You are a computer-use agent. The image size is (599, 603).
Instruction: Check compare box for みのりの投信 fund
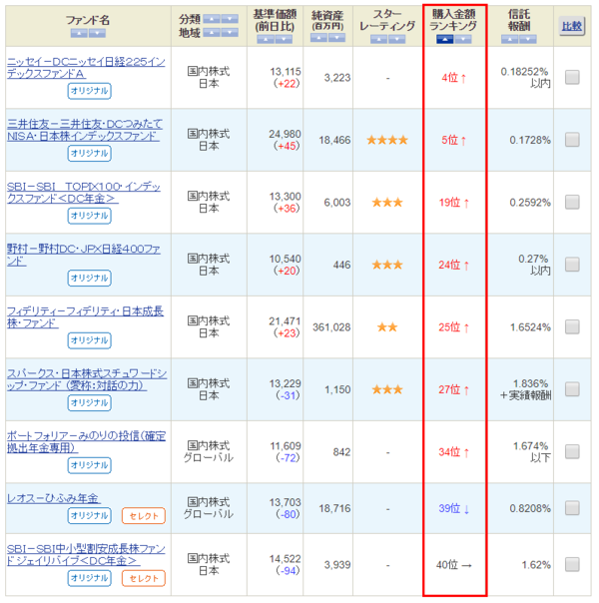pyautogui.click(x=572, y=452)
